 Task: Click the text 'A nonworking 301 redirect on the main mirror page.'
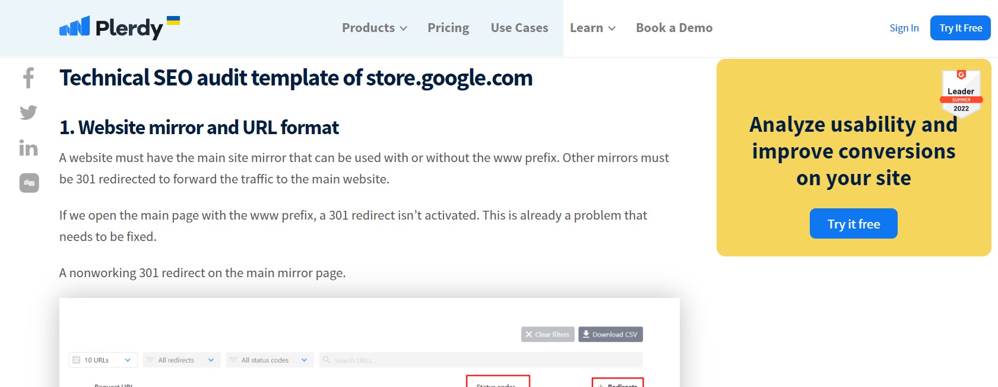202,273
